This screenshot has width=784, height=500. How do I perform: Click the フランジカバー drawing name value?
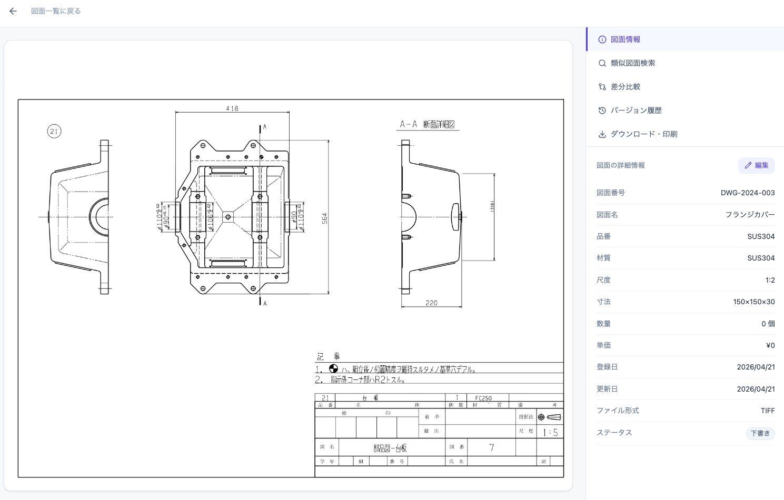point(750,215)
